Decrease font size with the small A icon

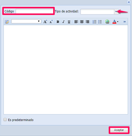(x=51, y=22)
